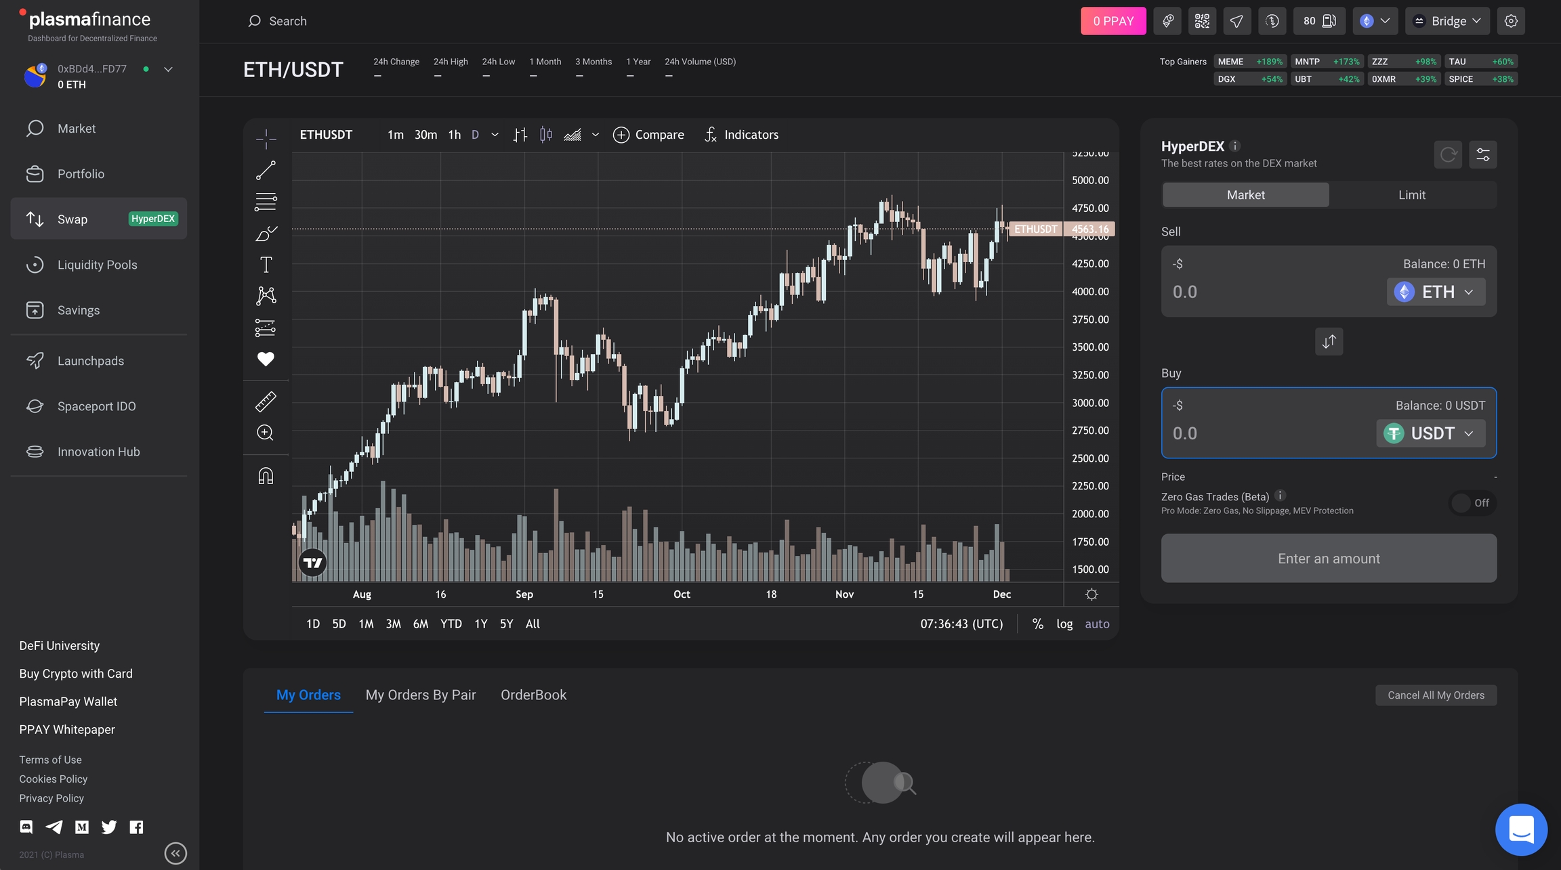Screen dimensions: 1561x870
Task: Open Liquidity Pools from the sidebar
Action: click(97, 265)
